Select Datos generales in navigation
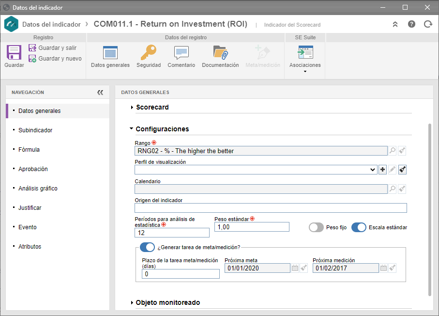The height and width of the screenshot is (316, 439). (x=58, y=111)
